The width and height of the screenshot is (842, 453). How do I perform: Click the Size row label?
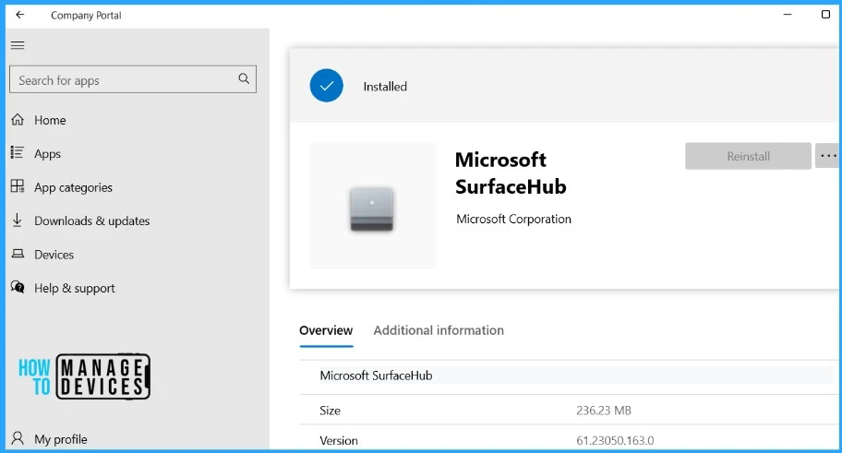(330, 411)
